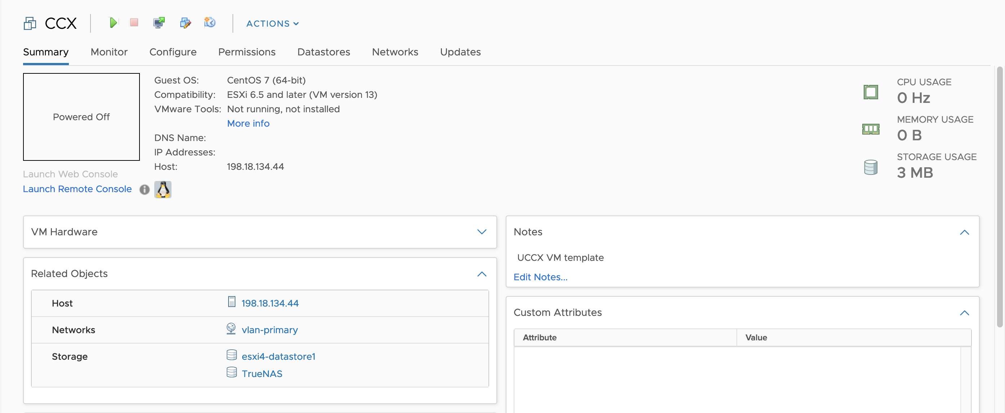Click the CPU usage chip icon

(x=871, y=92)
